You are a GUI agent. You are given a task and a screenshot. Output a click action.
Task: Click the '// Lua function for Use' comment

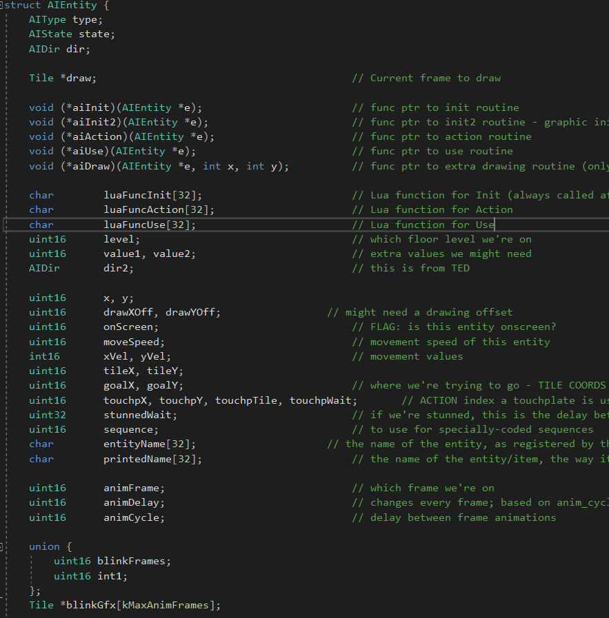423,225
